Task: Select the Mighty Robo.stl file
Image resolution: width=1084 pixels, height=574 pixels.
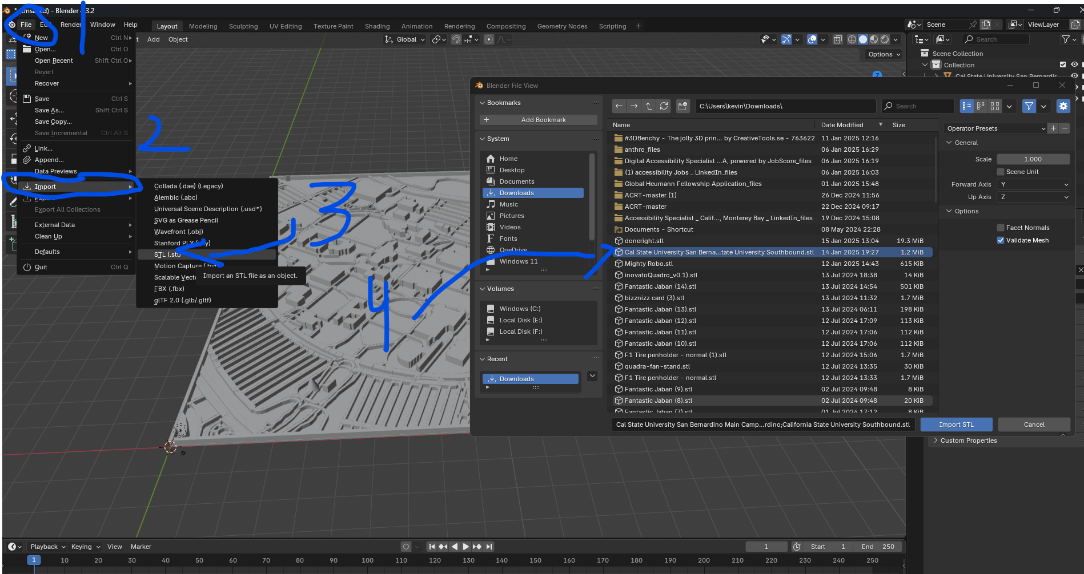Action: click(772, 264)
